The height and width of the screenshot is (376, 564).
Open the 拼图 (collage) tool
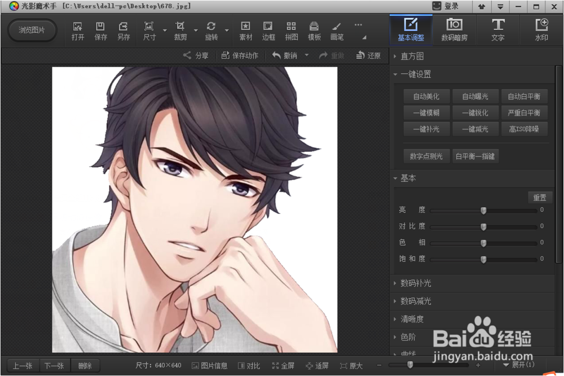292,31
